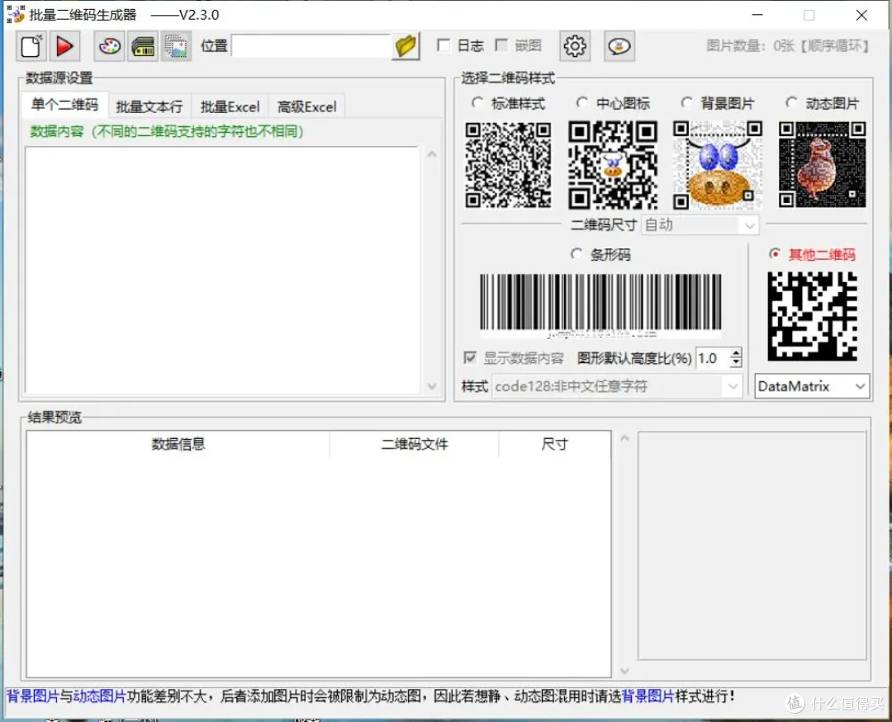Screen dimensions: 892x722
Task: Open the 高级Excel tab
Action: (307, 107)
